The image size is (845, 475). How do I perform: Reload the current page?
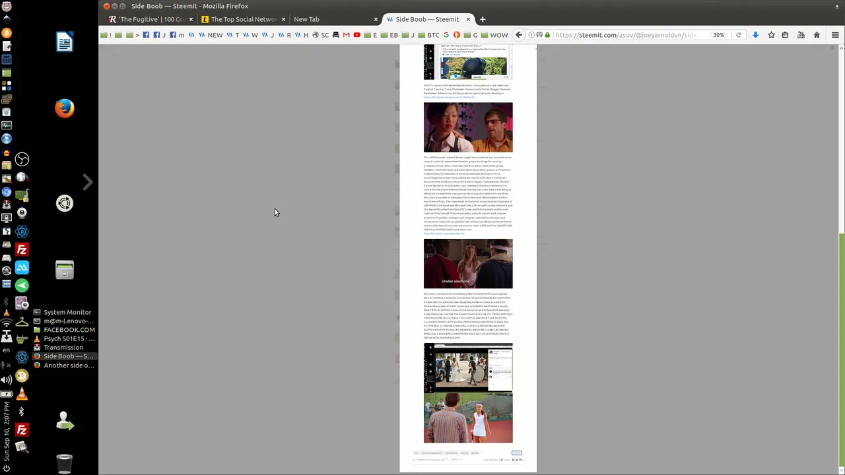coord(739,35)
